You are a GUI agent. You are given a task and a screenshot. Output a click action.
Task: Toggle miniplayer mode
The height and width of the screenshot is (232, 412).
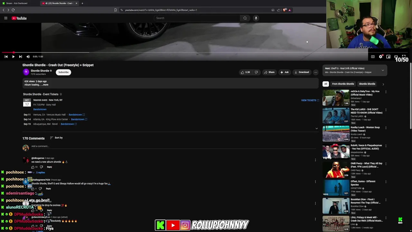click(x=389, y=57)
